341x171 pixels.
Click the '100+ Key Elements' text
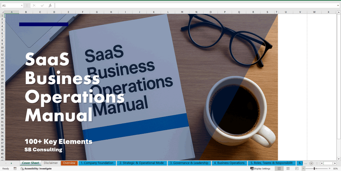click(59, 142)
